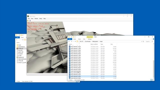
Task: Open the Manage tab under Picture Tools
Action: pyautogui.click(x=90, y=39)
